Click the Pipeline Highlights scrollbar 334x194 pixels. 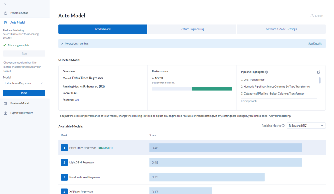click(x=319, y=80)
